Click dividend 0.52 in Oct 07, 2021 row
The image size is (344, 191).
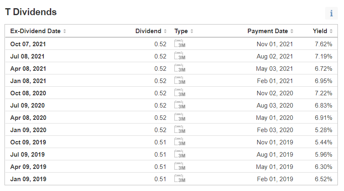pos(160,44)
